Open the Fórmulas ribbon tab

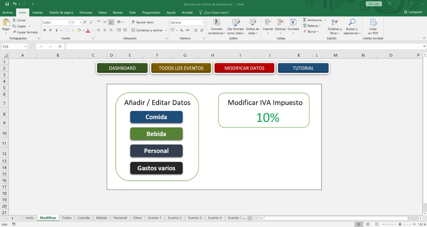click(x=86, y=12)
